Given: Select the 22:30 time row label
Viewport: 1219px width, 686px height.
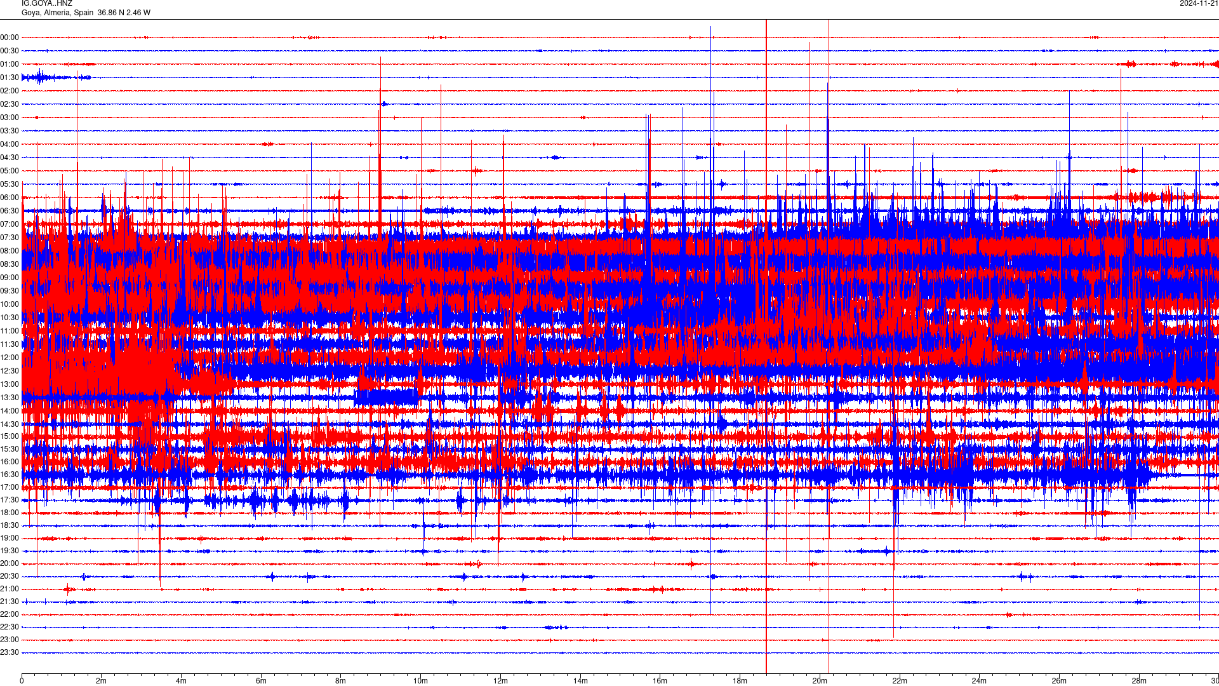Looking at the screenshot, I should point(10,627).
